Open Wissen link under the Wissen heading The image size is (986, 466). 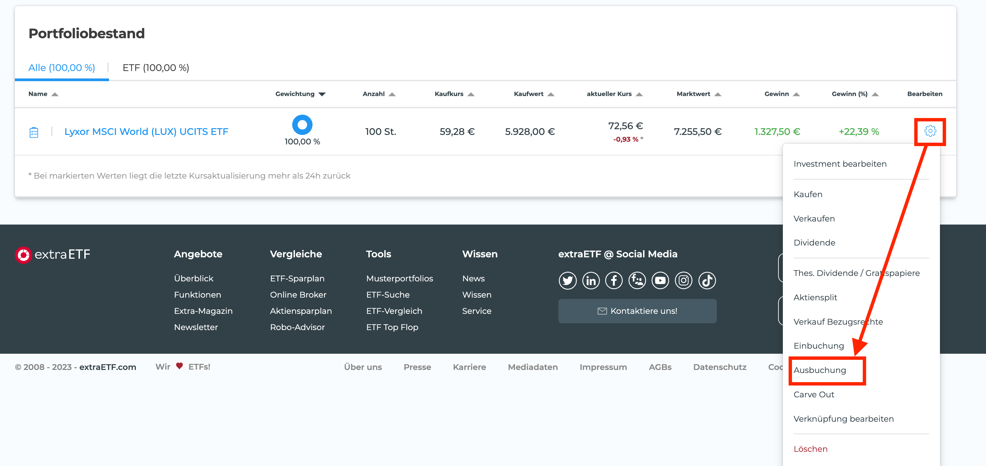pyautogui.click(x=476, y=295)
